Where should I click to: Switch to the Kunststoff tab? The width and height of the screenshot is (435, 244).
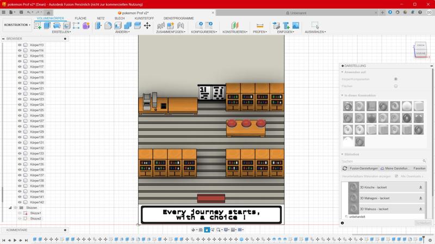point(144,18)
